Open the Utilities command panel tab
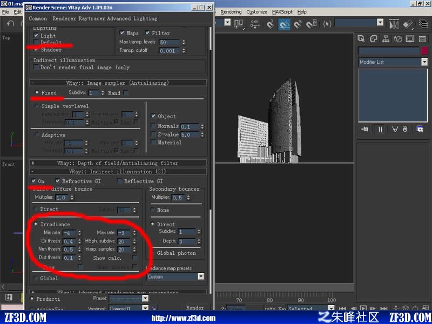 [422, 38]
